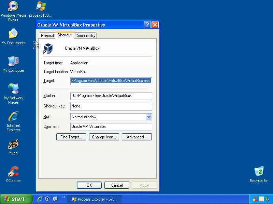This screenshot has height=204, width=273.
Task: Open the Compatibility tab
Action: [x=85, y=36]
